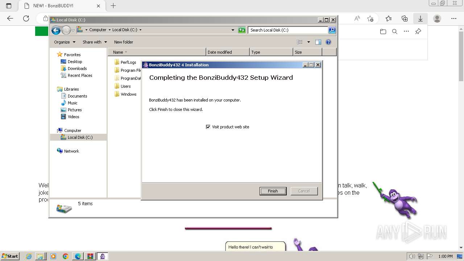This screenshot has width=464, height=261.
Task: Open more options in downloads panel
Action: (x=406, y=32)
